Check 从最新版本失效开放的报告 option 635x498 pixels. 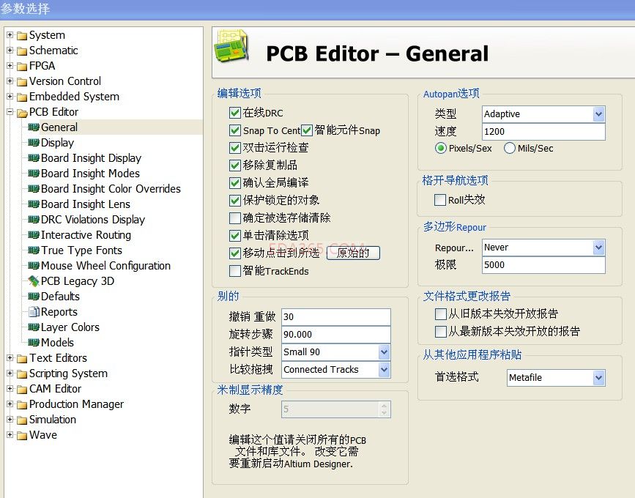coord(441,332)
